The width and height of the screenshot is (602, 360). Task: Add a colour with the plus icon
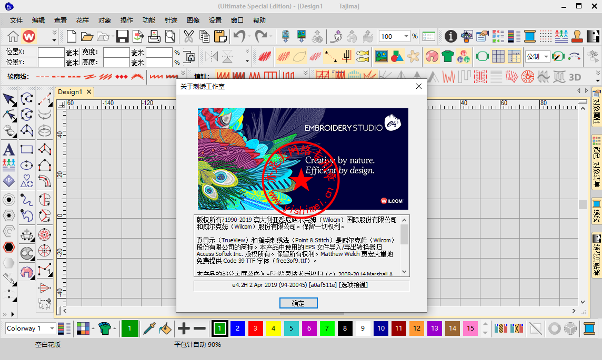point(184,328)
